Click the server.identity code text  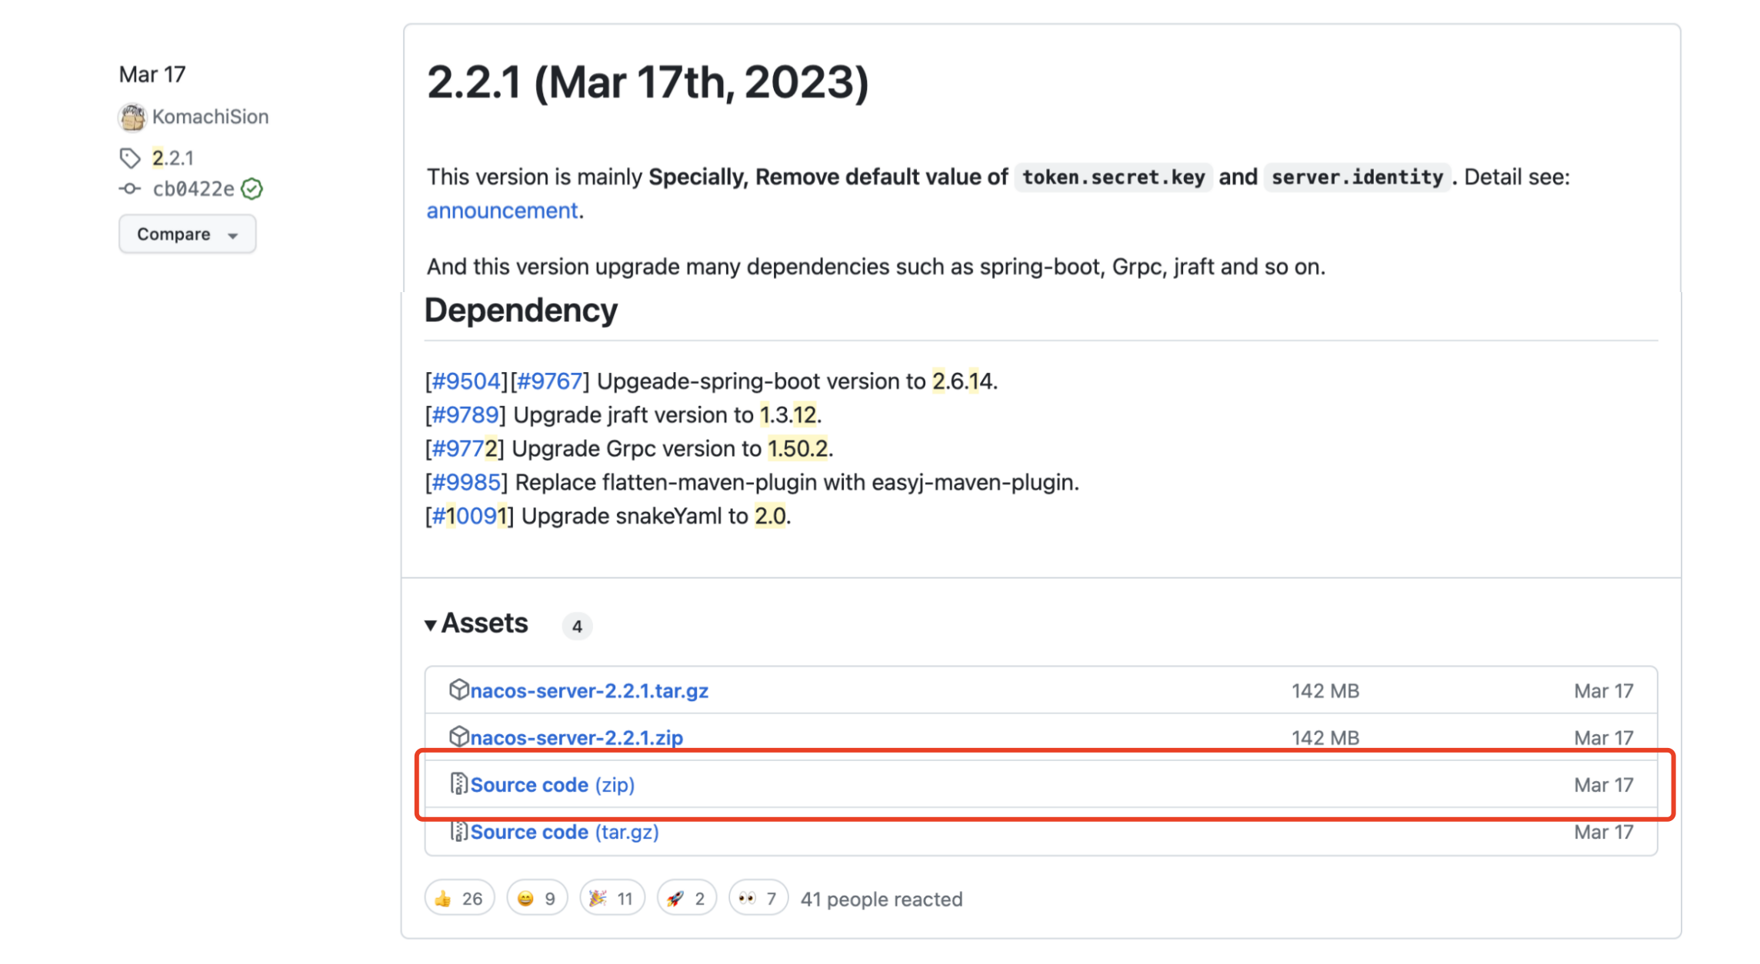pos(1357,178)
